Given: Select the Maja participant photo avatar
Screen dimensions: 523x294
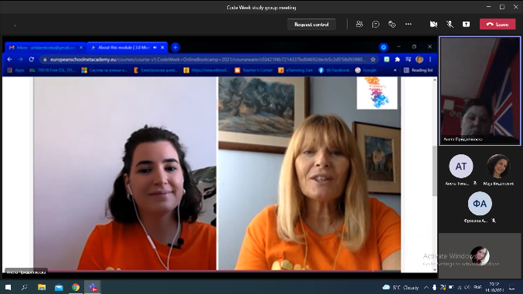Looking at the screenshot, I should (x=498, y=166).
